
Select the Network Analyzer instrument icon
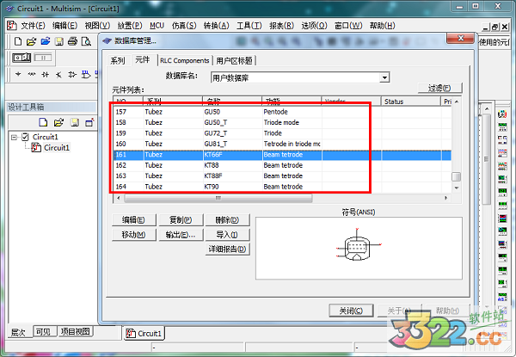pyautogui.click(x=502, y=283)
